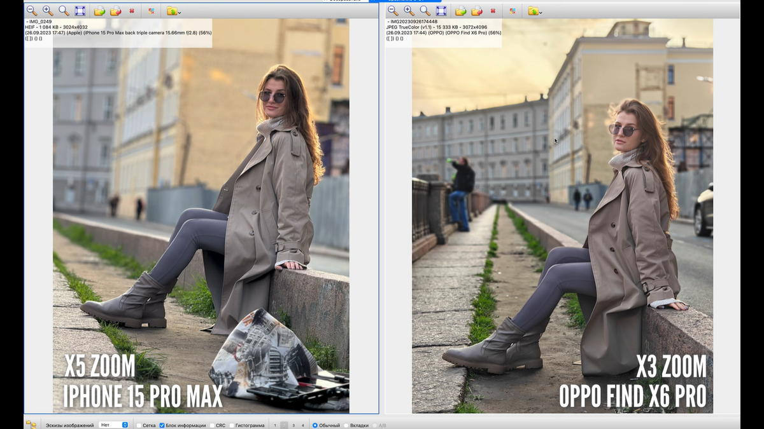
Task: Open folder dropdown in left pane toolbar
Action: (x=173, y=11)
